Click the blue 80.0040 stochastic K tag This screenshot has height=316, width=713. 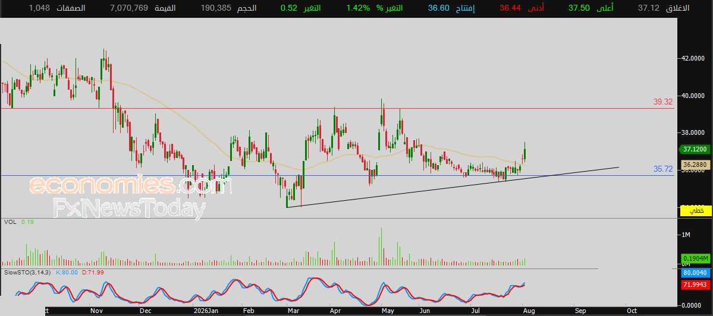(695, 273)
